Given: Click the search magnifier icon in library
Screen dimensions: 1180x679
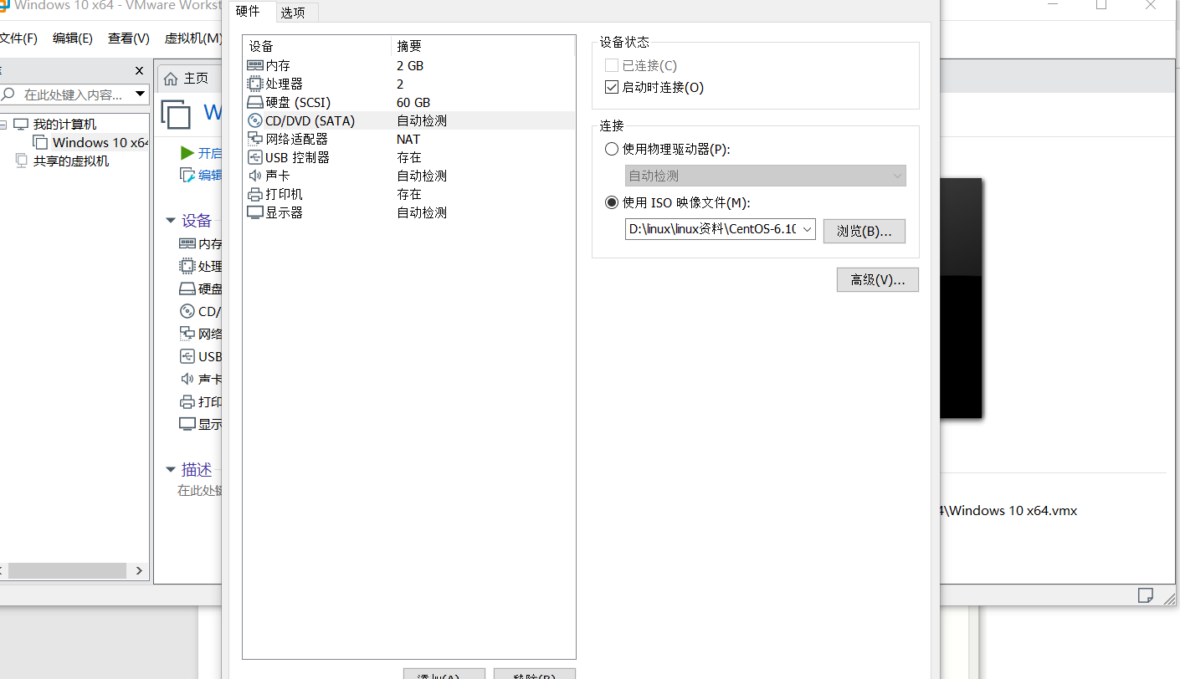Looking at the screenshot, I should pos(9,94).
